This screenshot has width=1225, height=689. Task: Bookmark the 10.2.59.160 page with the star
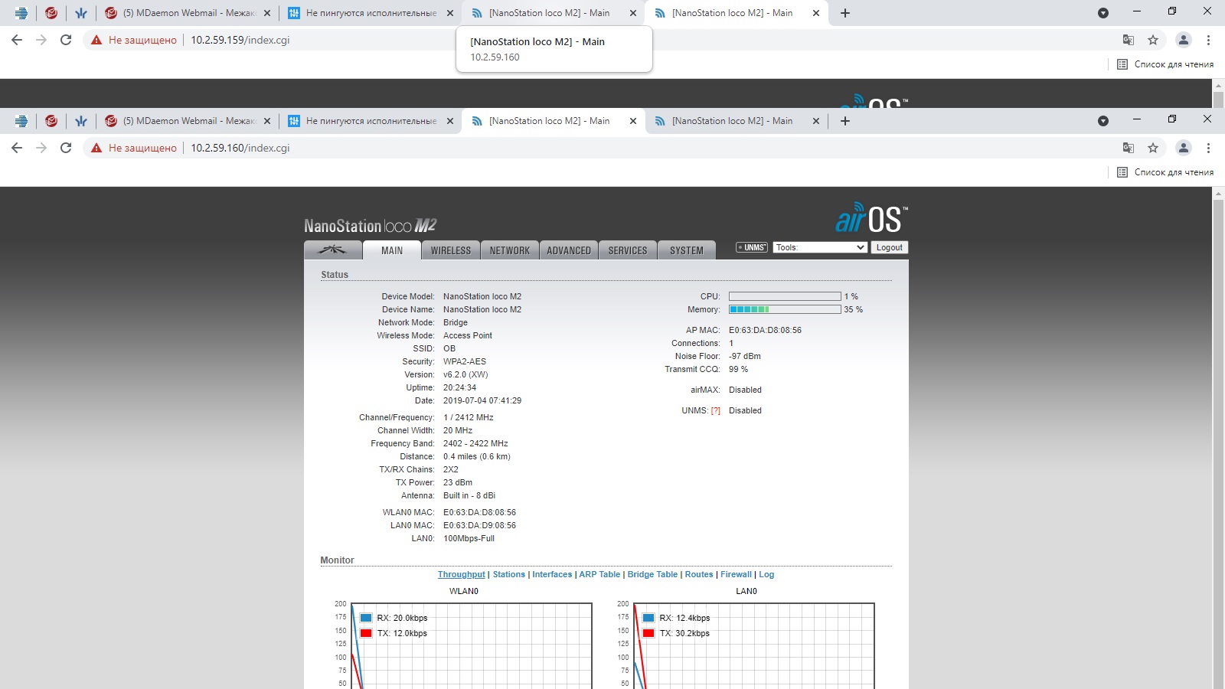(1153, 148)
